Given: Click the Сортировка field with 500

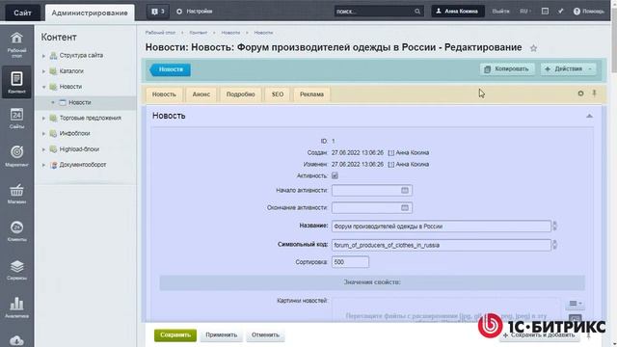Looking at the screenshot, I should 350,262.
